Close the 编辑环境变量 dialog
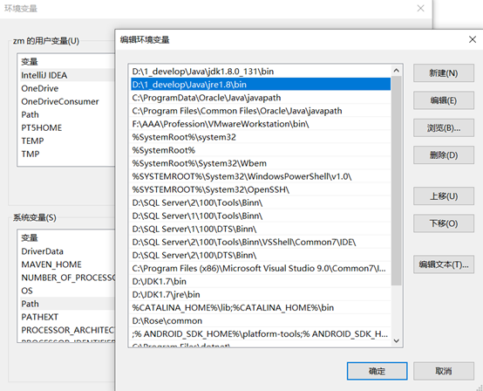Viewport: 483px width, 391px height. [x=473, y=39]
